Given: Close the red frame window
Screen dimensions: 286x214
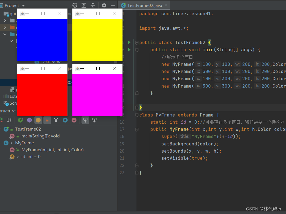Looking at the screenshot, I should point(59,69).
